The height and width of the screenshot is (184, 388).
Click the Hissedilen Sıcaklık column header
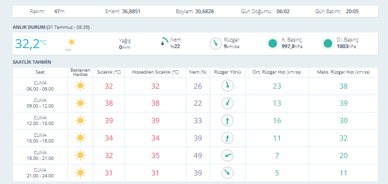[x=155, y=72]
